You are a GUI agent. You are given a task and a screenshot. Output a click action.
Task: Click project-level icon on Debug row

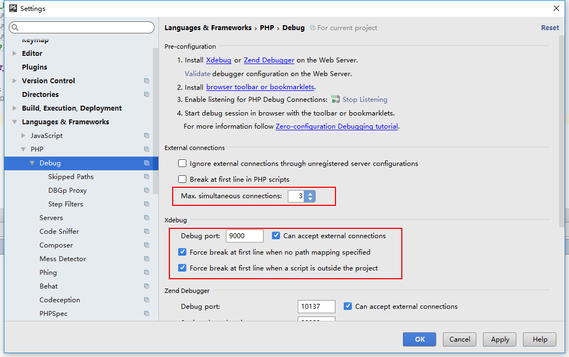click(x=146, y=163)
